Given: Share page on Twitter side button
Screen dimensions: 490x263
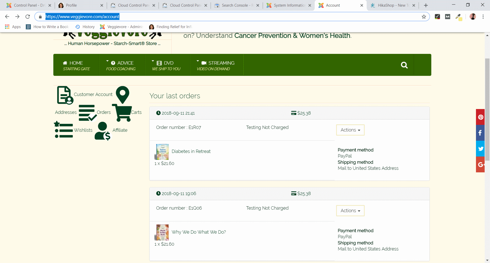Looking at the screenshot, I should coord(481,149).
